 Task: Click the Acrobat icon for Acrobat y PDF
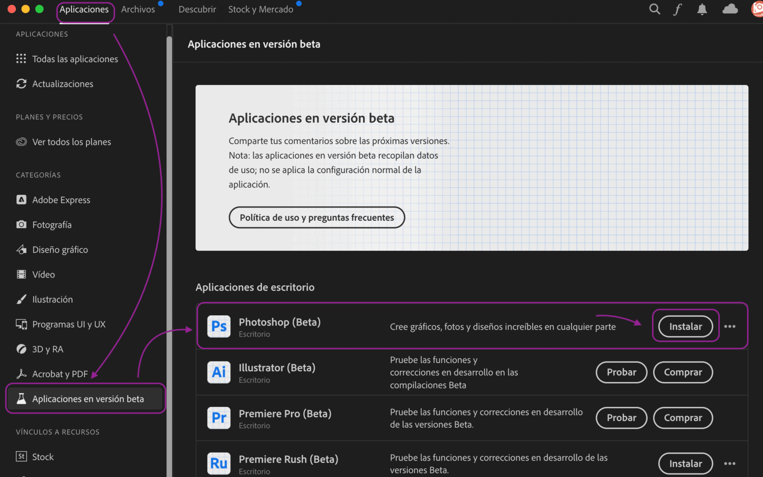21,374
